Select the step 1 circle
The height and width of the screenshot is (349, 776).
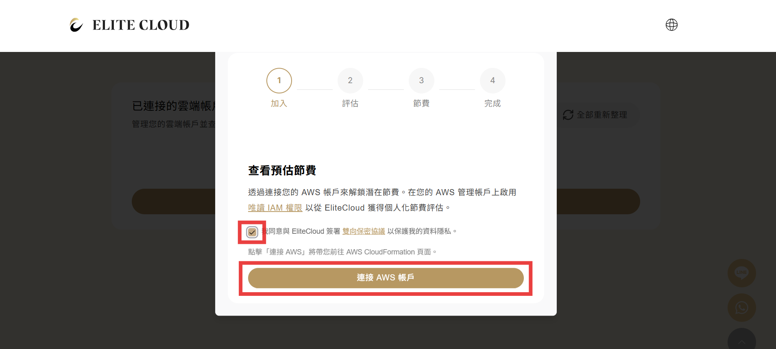click(x=279, y=80)
